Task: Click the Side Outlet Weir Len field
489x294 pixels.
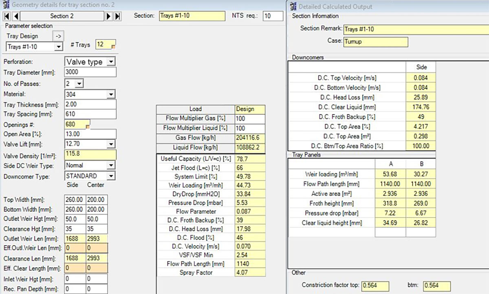Action: coord(75,239)
